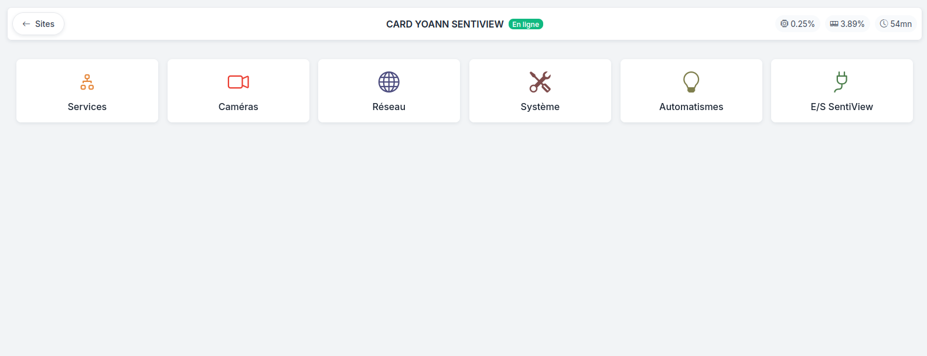Go back to Sites list
Screen dimensions: 927x356
click(x=39, y=24)
